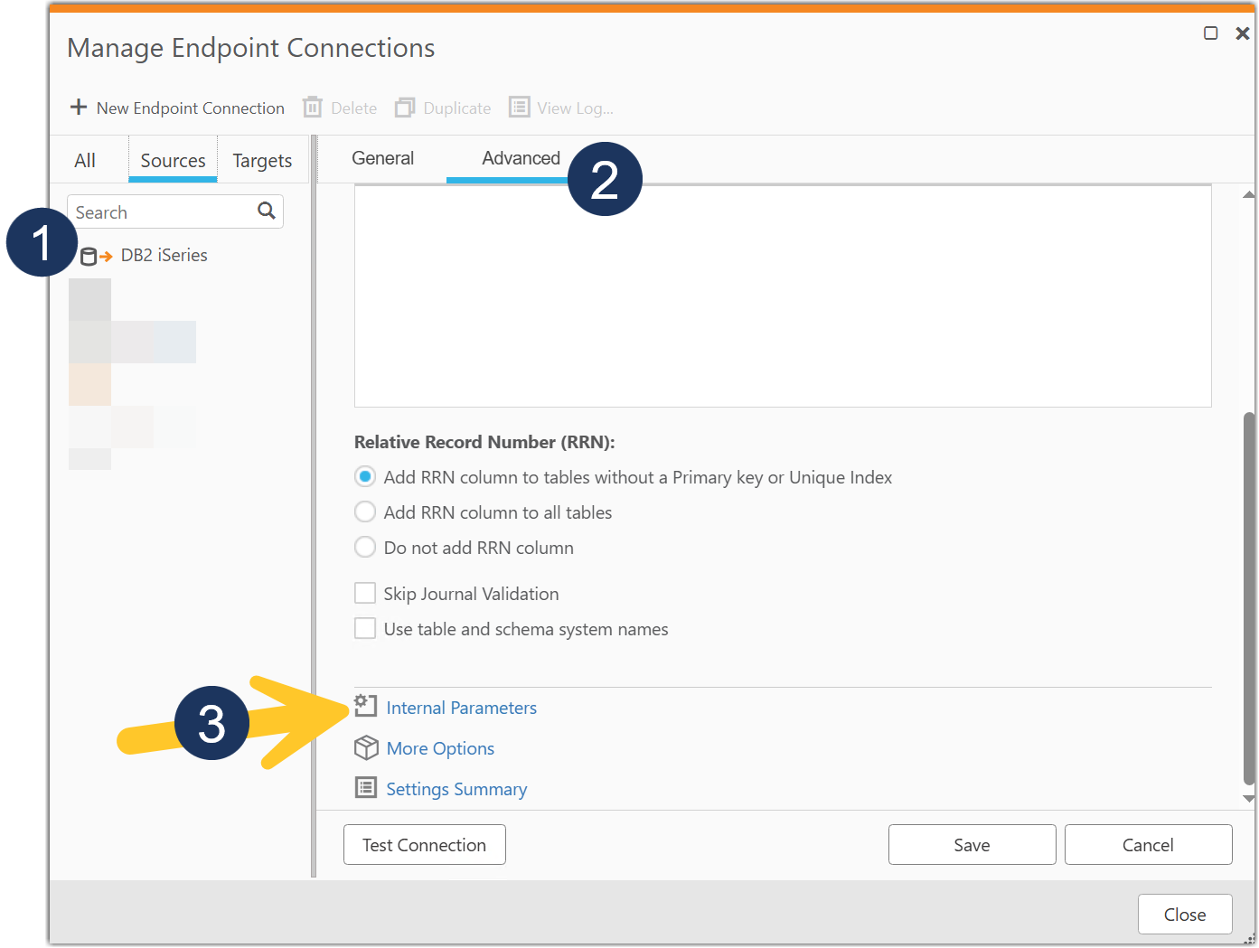The image size is (1259, 948).
Task: Select Do not add RRN column
Action: point(364,547)
